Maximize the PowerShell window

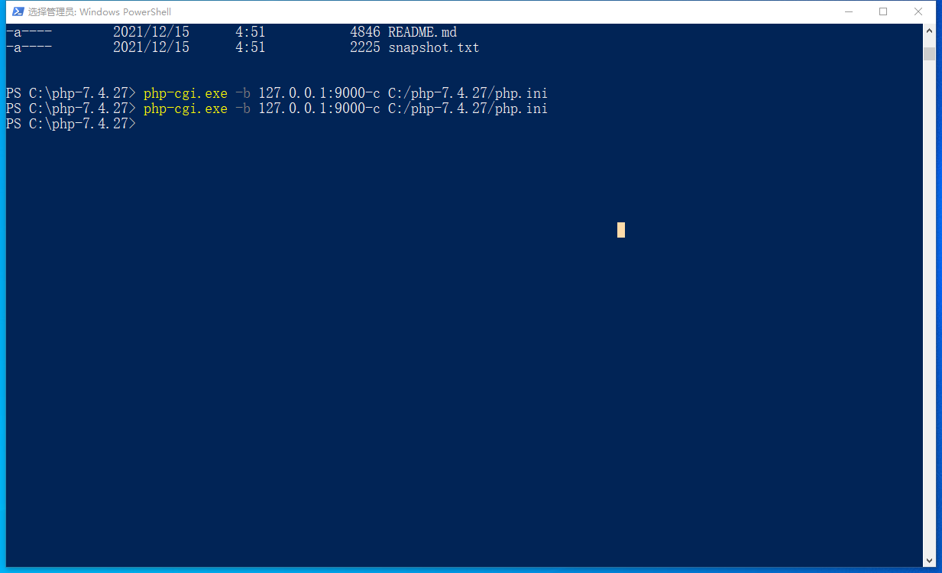pyautogui.click(x=883, y=11)
